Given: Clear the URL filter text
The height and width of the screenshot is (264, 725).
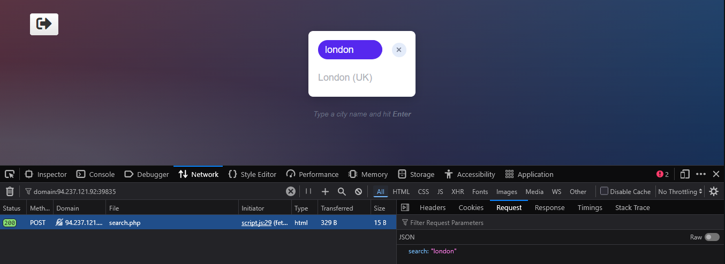Looking at the screenshot, I should click(290, 191).
